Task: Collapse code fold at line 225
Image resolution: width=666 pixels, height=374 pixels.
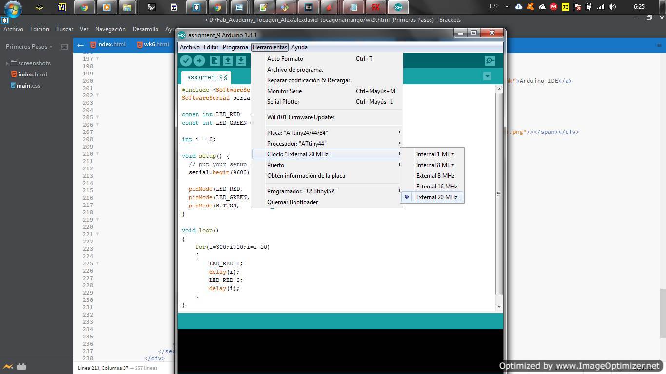Action: pos(97,263)
